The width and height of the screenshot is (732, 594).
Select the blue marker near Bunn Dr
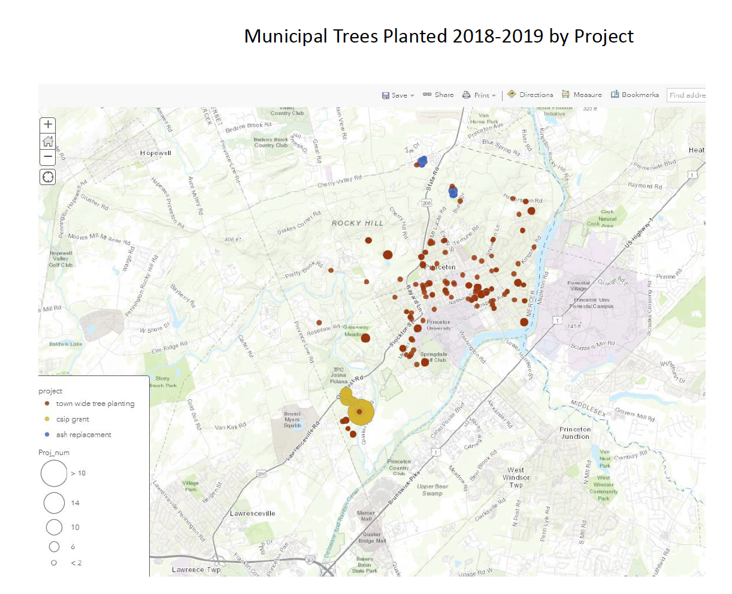click(x=453, y=192)
